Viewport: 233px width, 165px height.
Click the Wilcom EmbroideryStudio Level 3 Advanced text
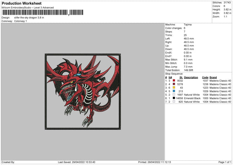(x=28, y=8)
